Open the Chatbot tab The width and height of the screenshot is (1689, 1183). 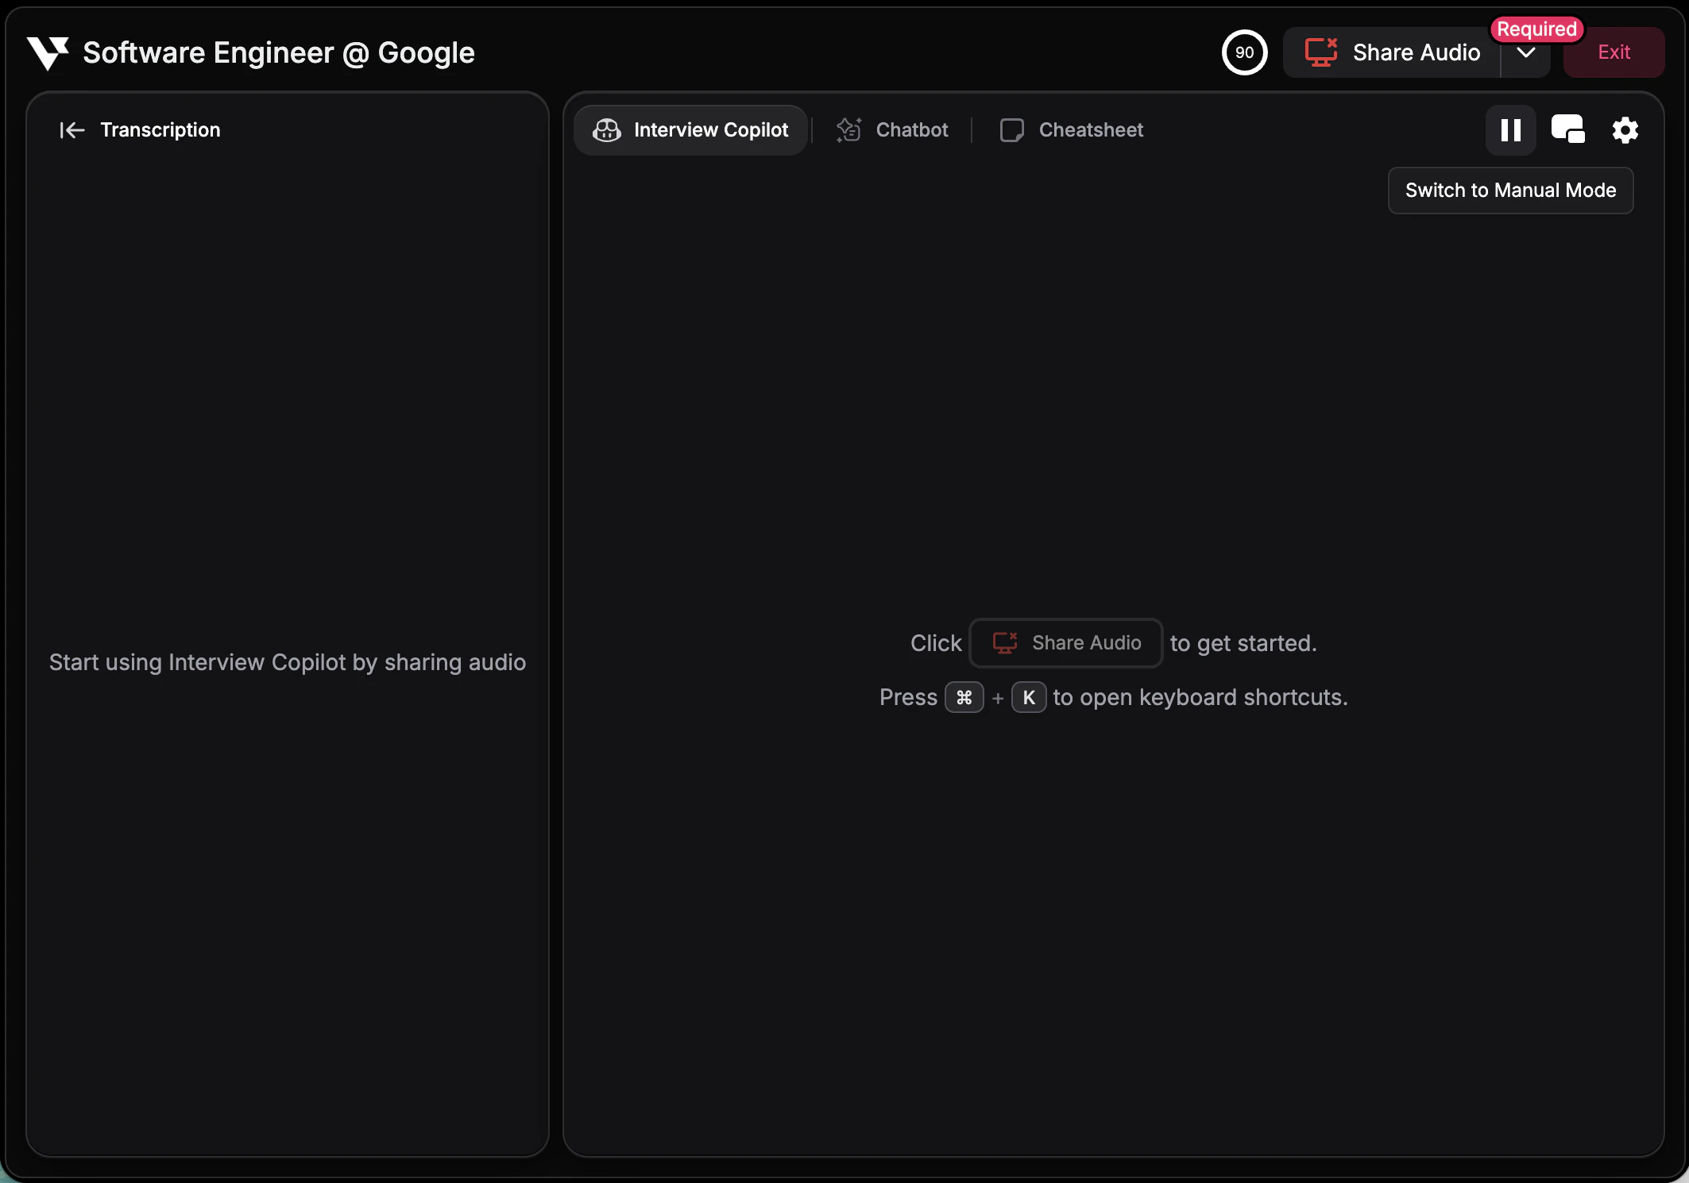[892, 130]
